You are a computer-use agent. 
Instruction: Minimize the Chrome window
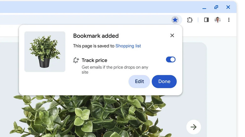coord(204,8)
